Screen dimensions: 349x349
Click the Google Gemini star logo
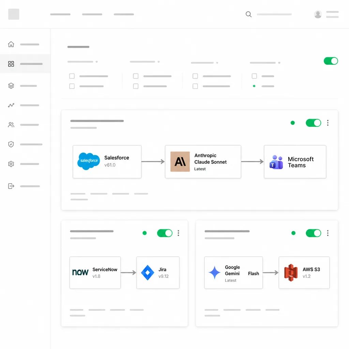(215, 272)
